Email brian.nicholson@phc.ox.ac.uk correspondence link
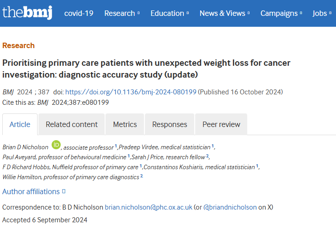Image resolution: width=336 pixels, height=225 pixels. [149, 207]
